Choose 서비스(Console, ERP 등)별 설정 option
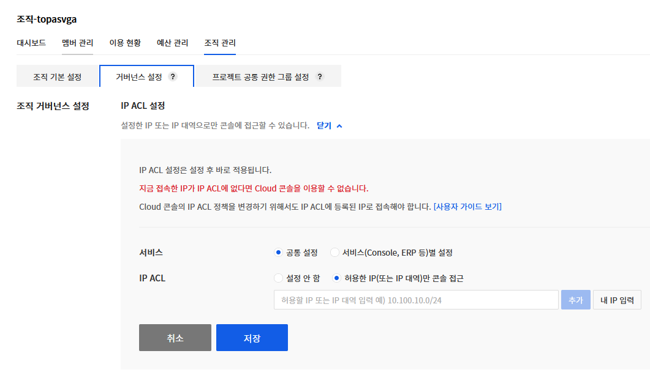Viewport: 650px width, 389px height. point(335,251)
